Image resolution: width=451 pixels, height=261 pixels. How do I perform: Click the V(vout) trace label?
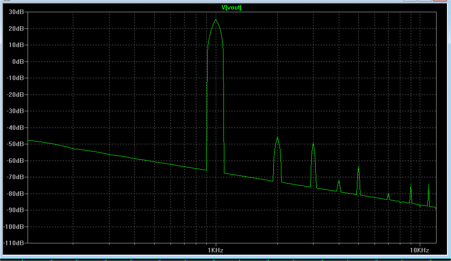pyautogui.click(x=231, y=8)
